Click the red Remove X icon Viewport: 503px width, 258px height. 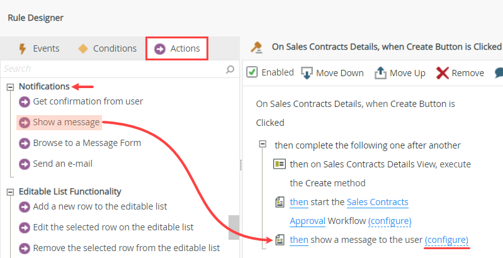443,73
